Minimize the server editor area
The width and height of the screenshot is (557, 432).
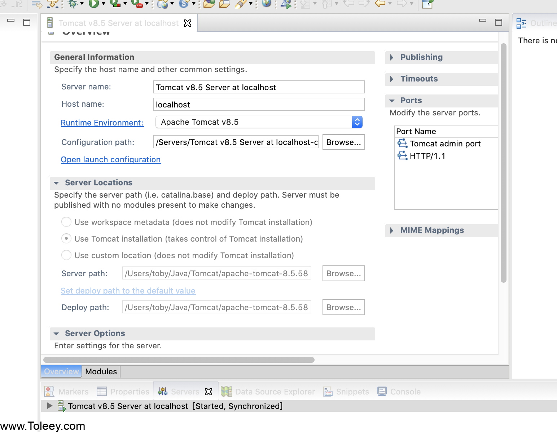(483, 21)
